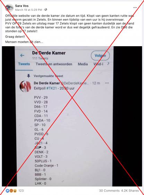The image size is (144, 195).
Task: Open the post options three-dot menu
Action: click(x=135, y=8)
